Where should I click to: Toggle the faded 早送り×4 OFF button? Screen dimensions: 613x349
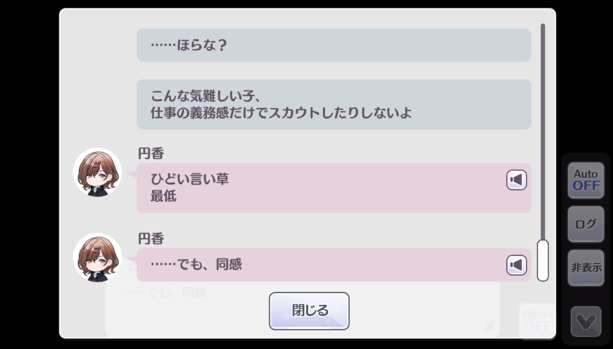tap(538, 321)
